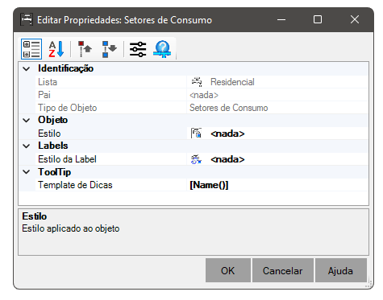Screen dimensions: 383x300
Task: Sort properties alphabetically with A-Z icon
Action: coord(56,49)
